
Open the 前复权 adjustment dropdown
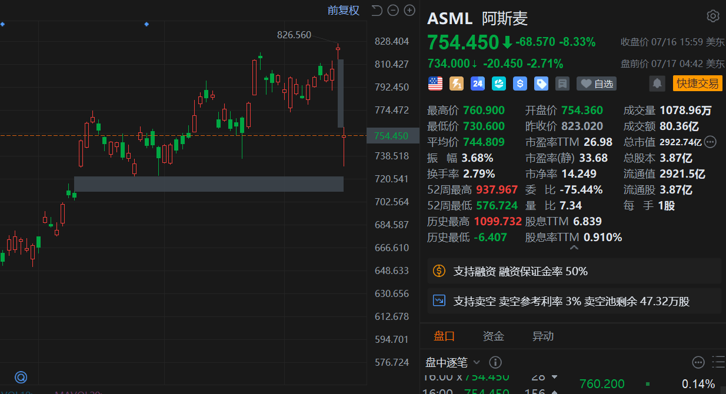pos(344,10)
